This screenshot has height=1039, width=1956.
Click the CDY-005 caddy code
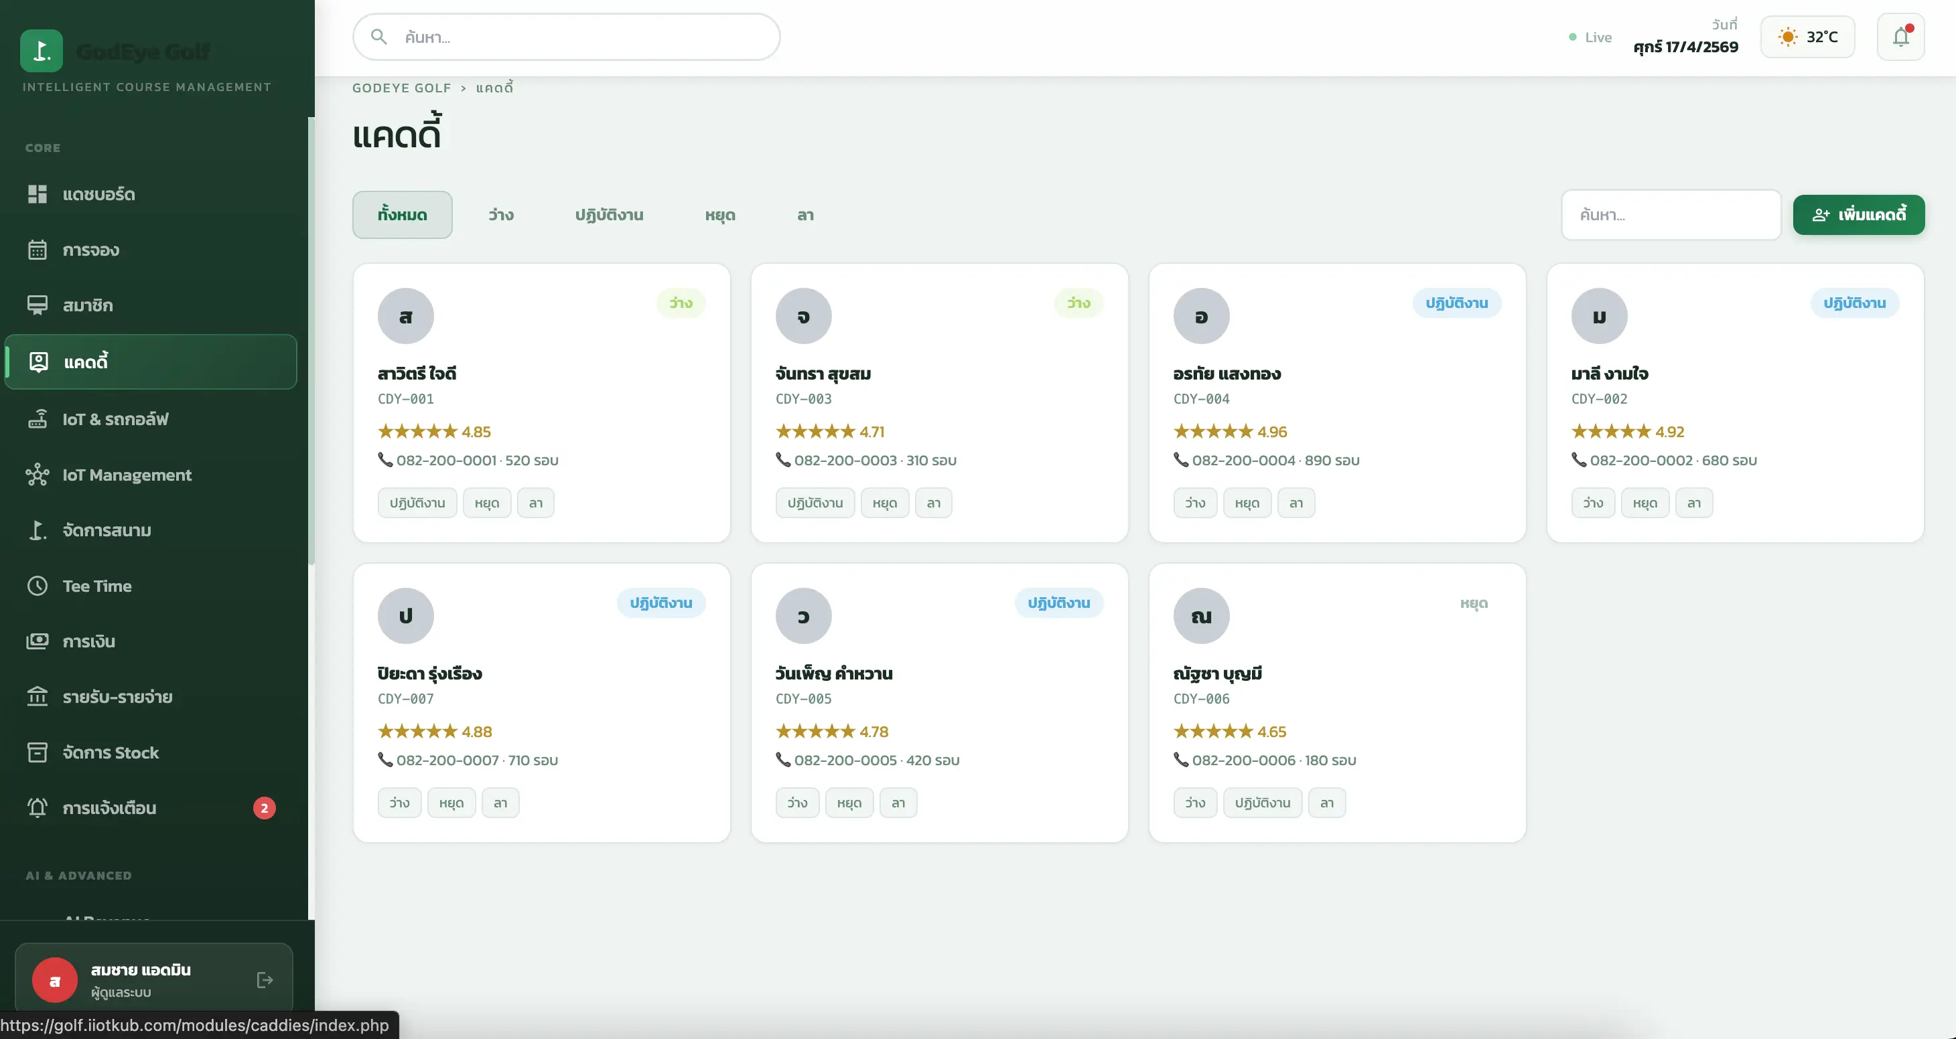click(803, 698)
